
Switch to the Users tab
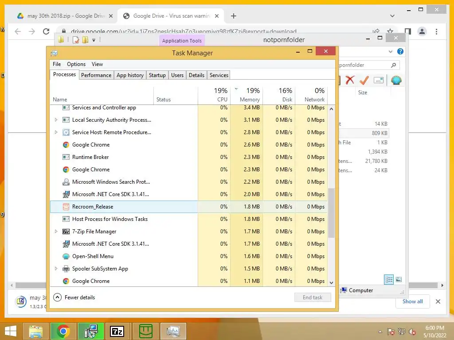pos(177,75)
